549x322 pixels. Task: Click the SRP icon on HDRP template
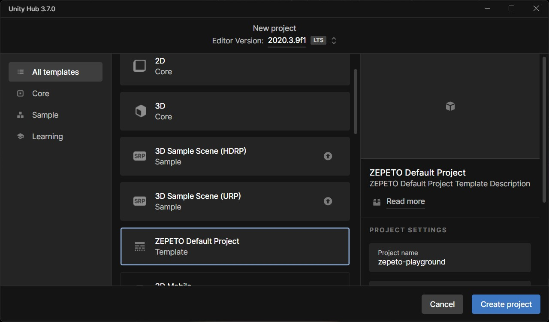[x=140, y=156]
